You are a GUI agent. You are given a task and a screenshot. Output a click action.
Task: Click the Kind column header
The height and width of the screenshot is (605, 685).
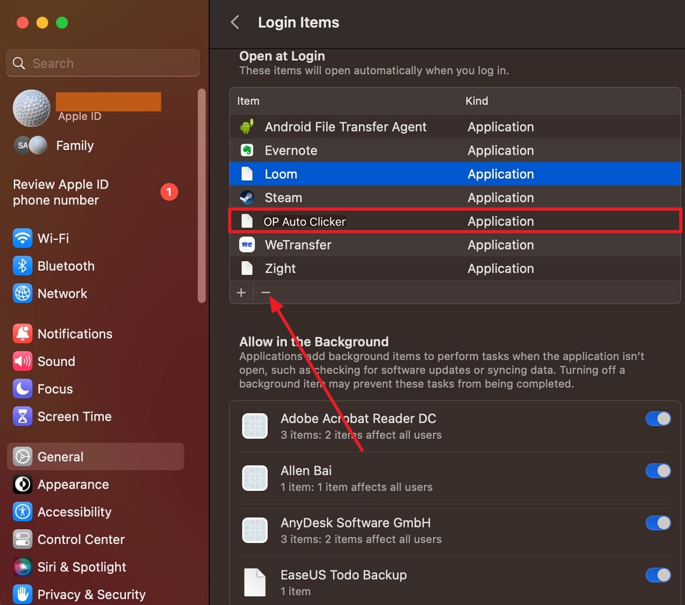[477, 101]
